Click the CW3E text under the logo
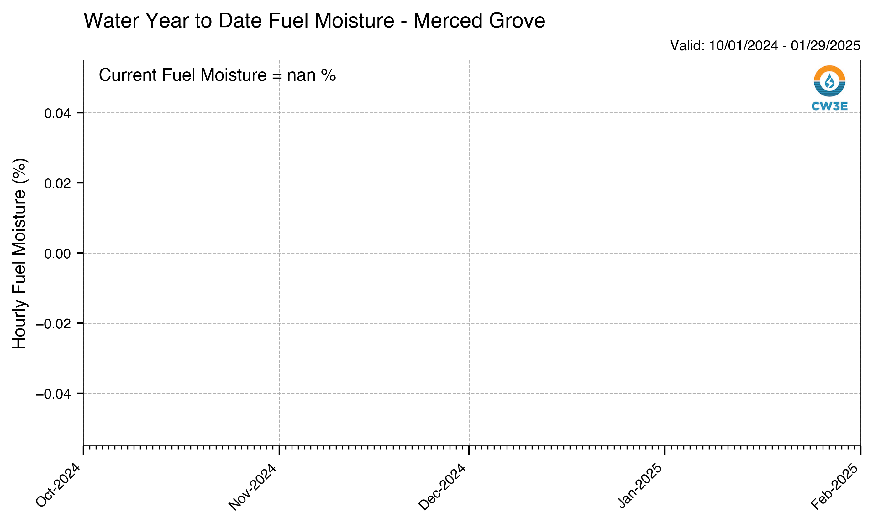Image resolution: width=873 pixels, height=525 pixels. 829,106
